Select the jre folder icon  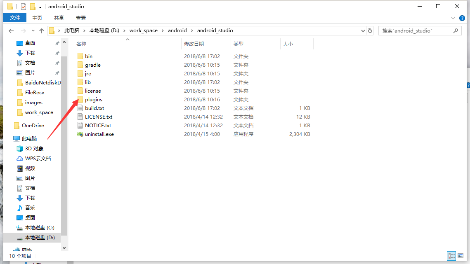[80, 73]
